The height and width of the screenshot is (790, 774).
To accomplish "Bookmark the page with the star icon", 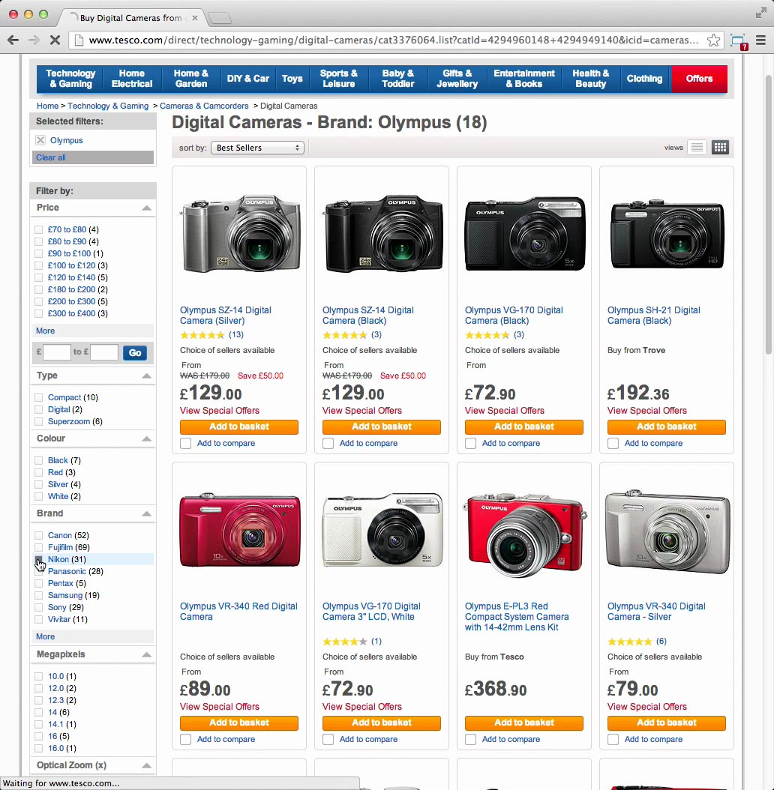I will click(x=713, y=40).
